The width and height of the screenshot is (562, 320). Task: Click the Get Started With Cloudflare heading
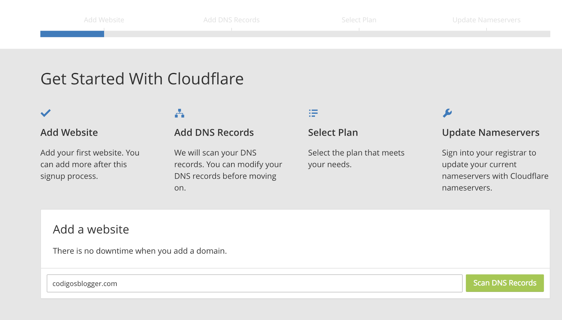142,79
